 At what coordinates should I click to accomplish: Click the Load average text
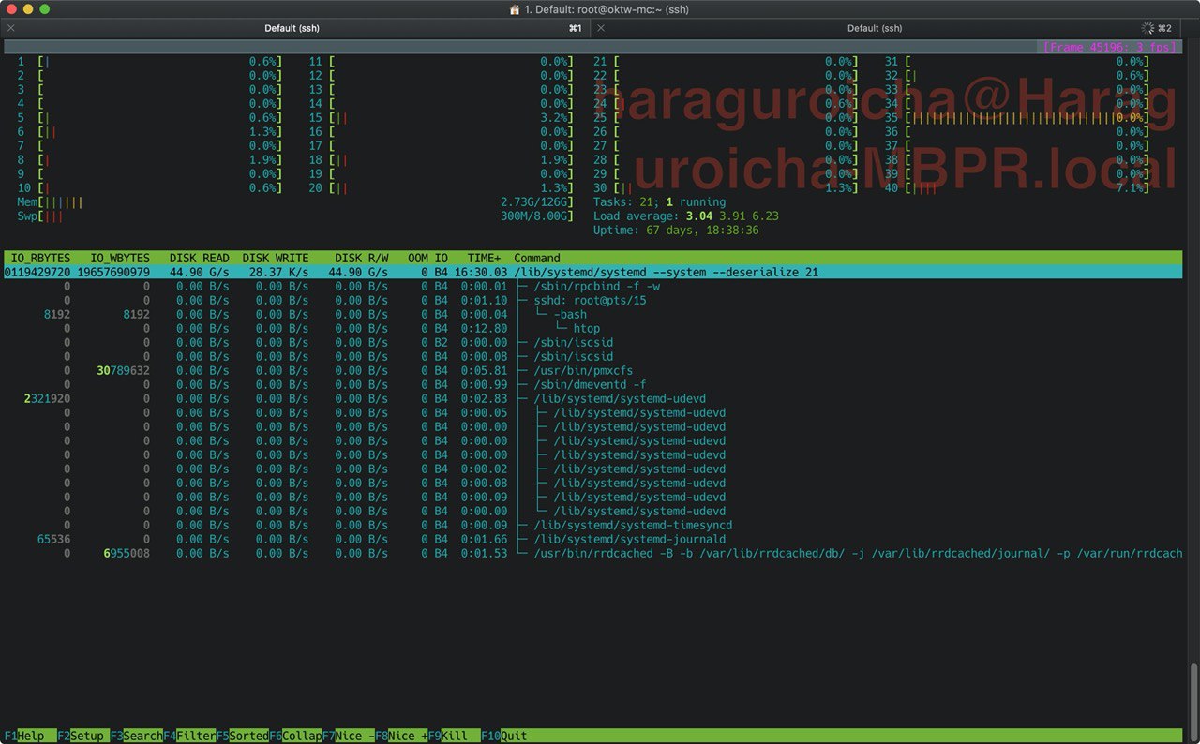point(686,216)
